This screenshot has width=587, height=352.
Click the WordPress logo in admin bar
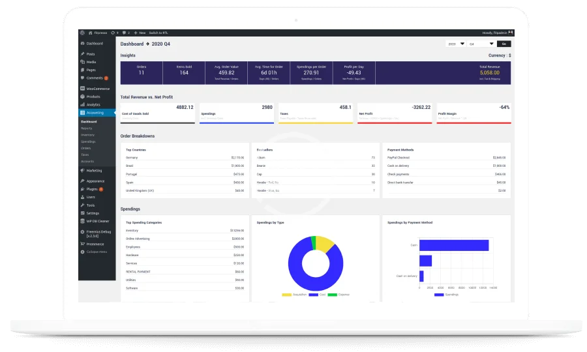pos(82,33)
